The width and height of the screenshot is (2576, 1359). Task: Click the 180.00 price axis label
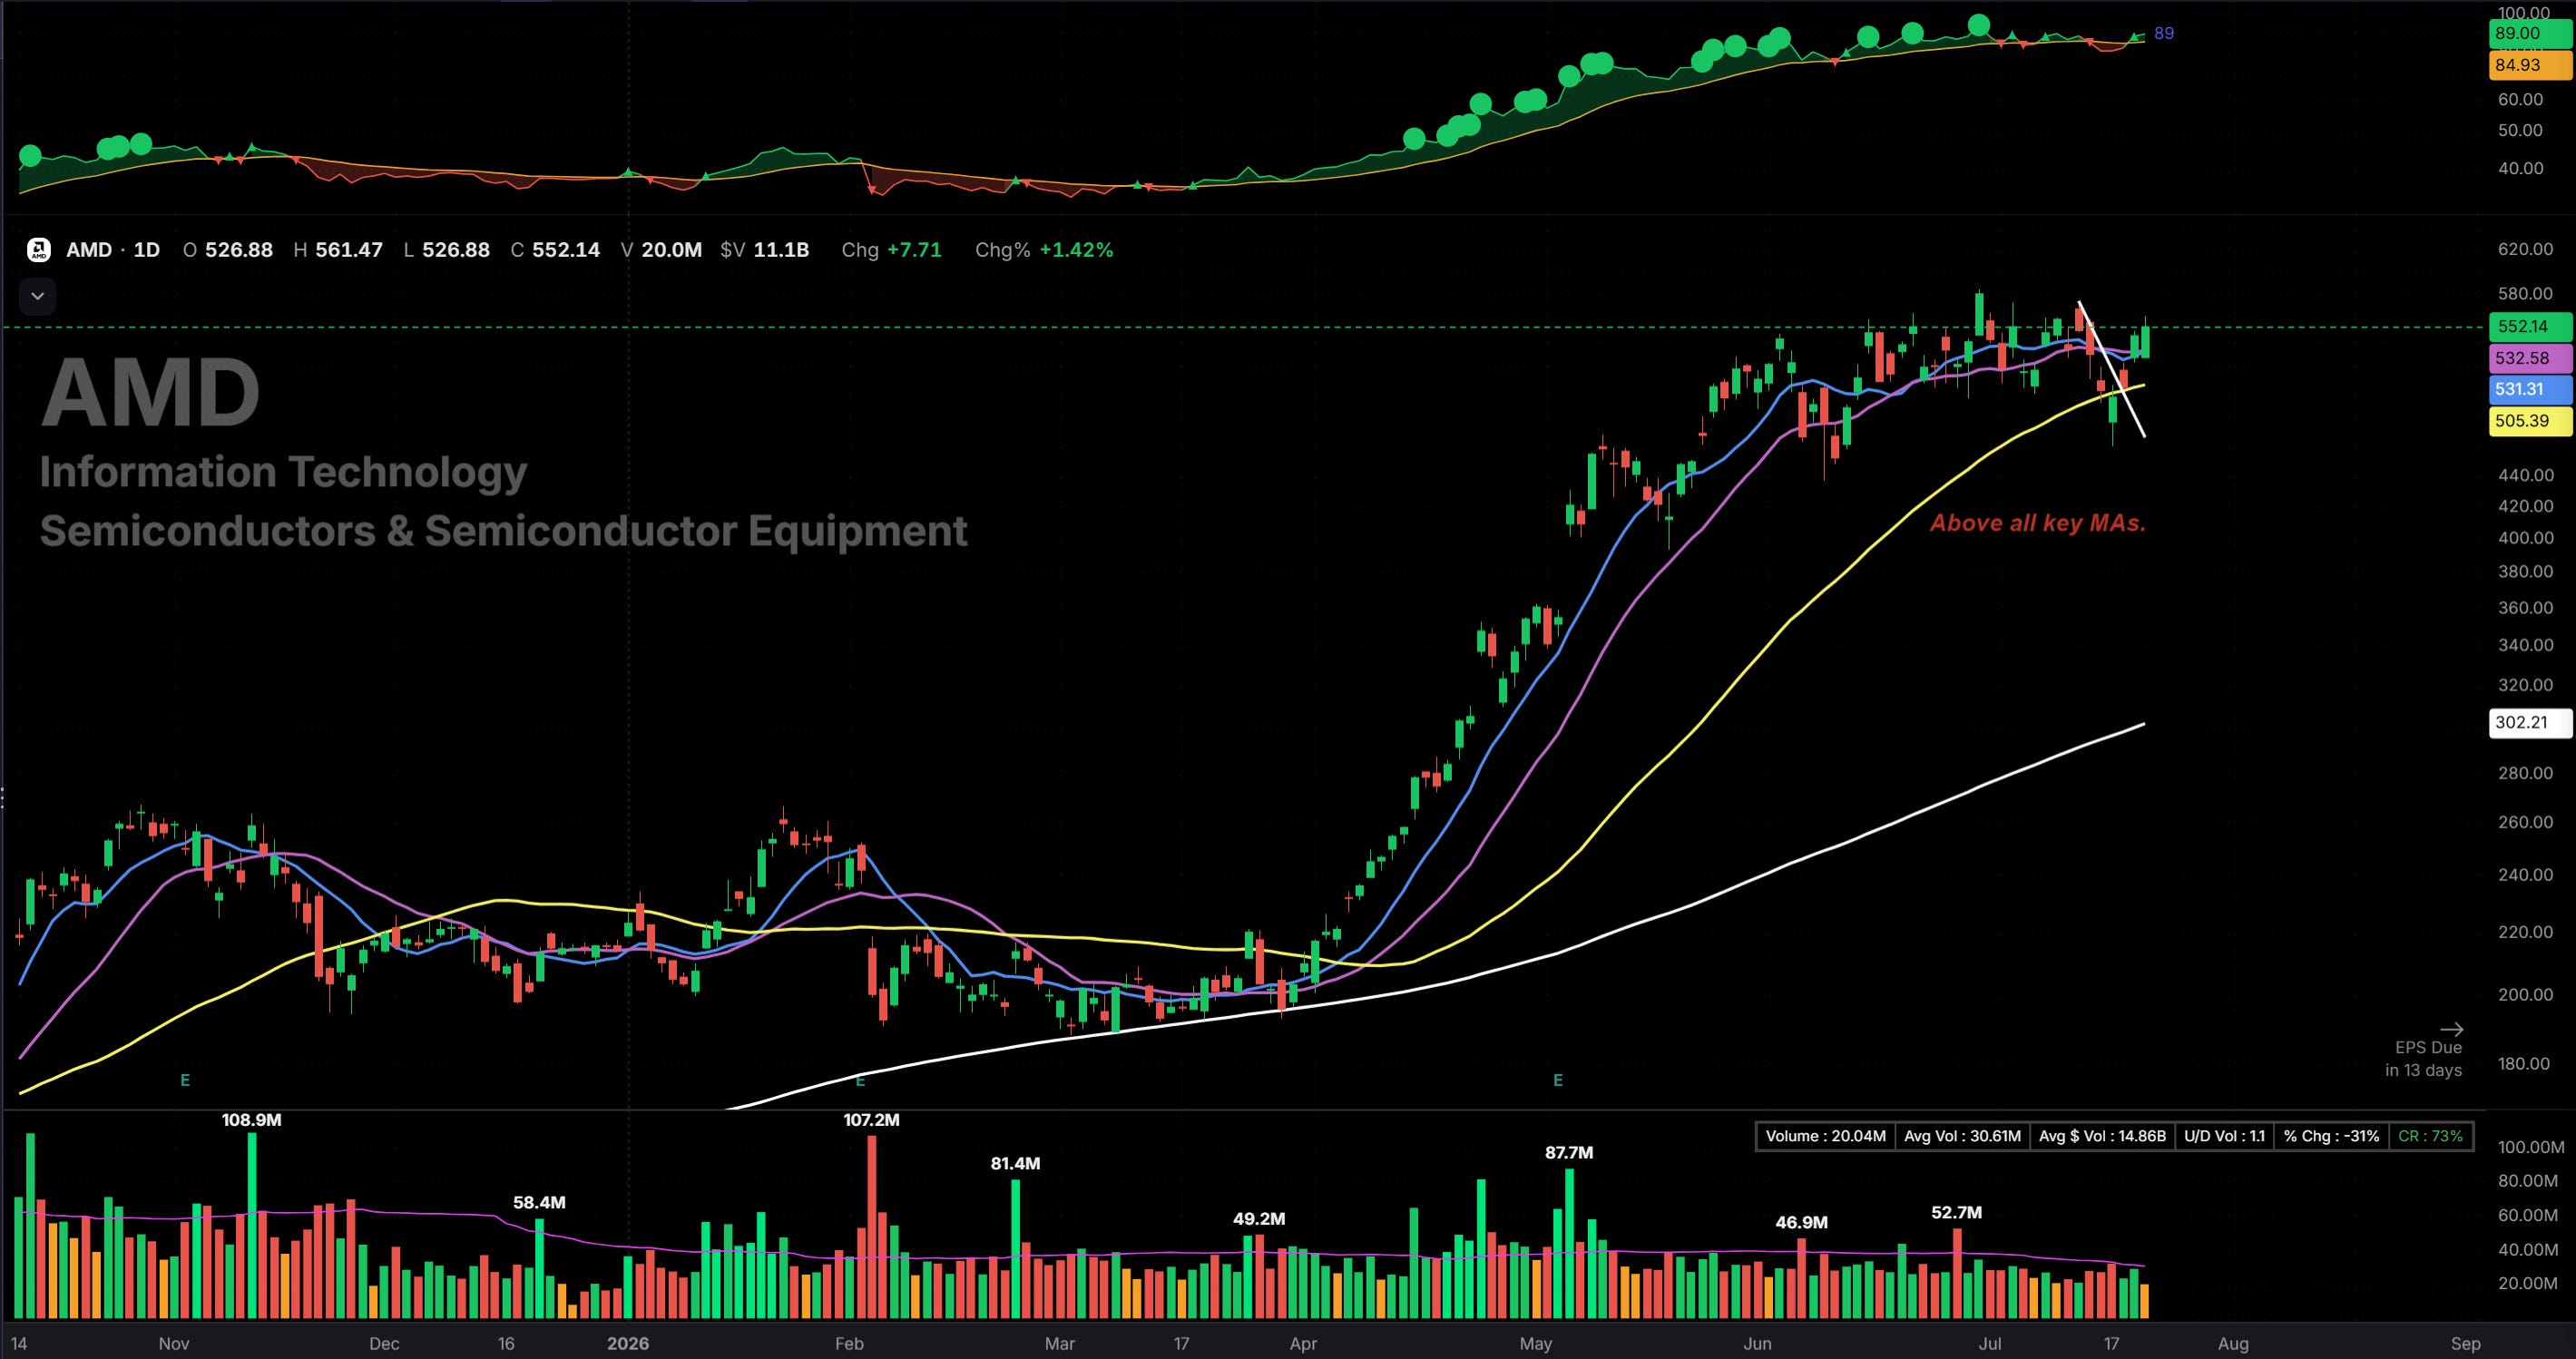coord(2525,1063)
